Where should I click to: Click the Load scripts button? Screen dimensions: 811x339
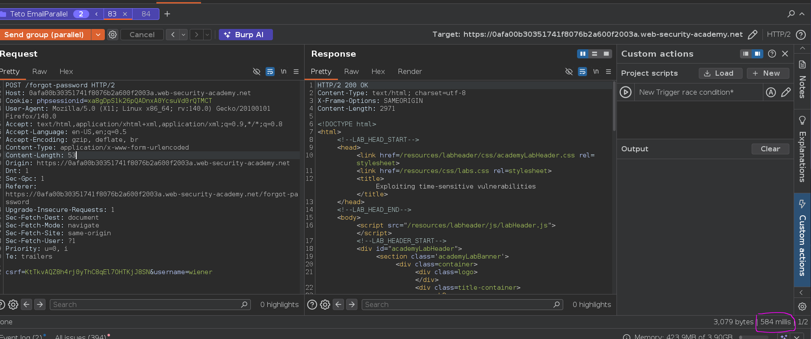pos(720,73)
